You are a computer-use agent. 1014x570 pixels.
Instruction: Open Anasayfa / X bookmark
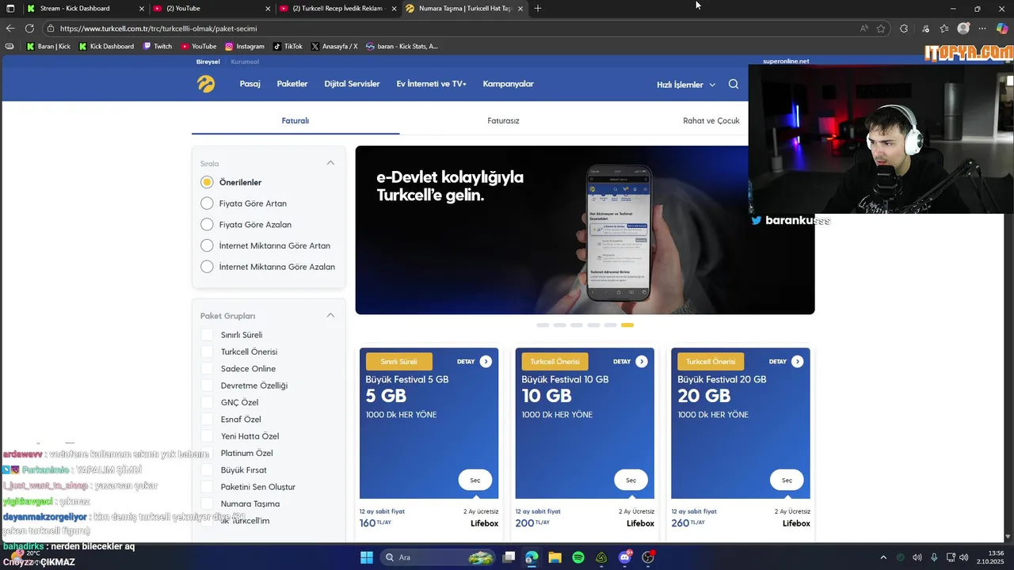coord(334,46)
